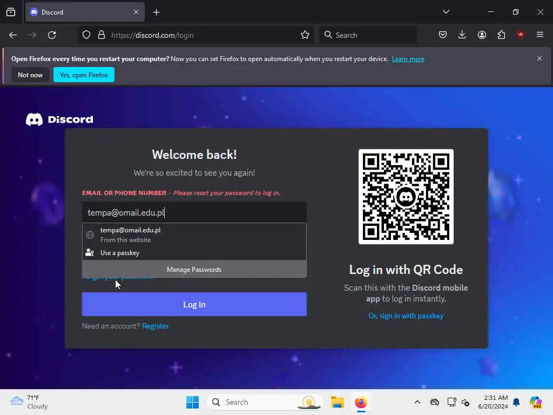Click taskbar Search box
This screenshot has width=553, height=415.
click(265, 402)
